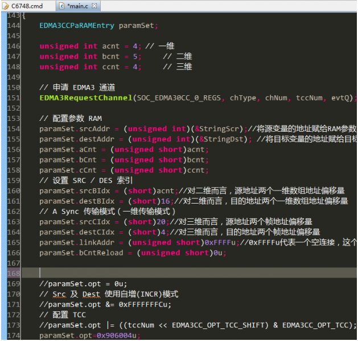Click paramSet.bCntReload on line 166
Viewport: 358px width, 341px height.
pos(81,253)
